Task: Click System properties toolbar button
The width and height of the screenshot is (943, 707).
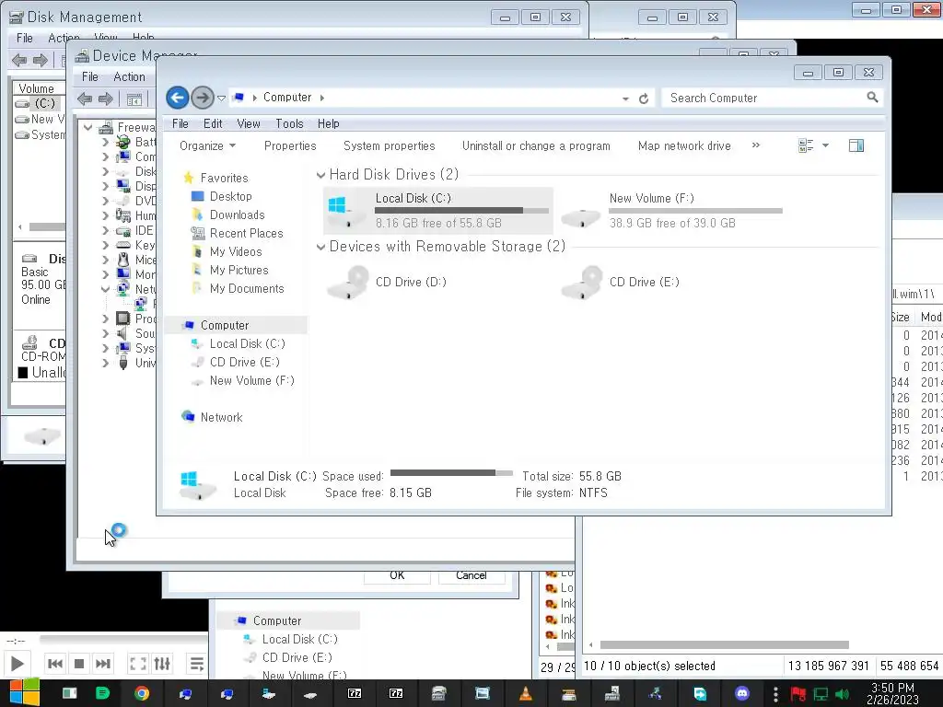Action: (390, 146)
